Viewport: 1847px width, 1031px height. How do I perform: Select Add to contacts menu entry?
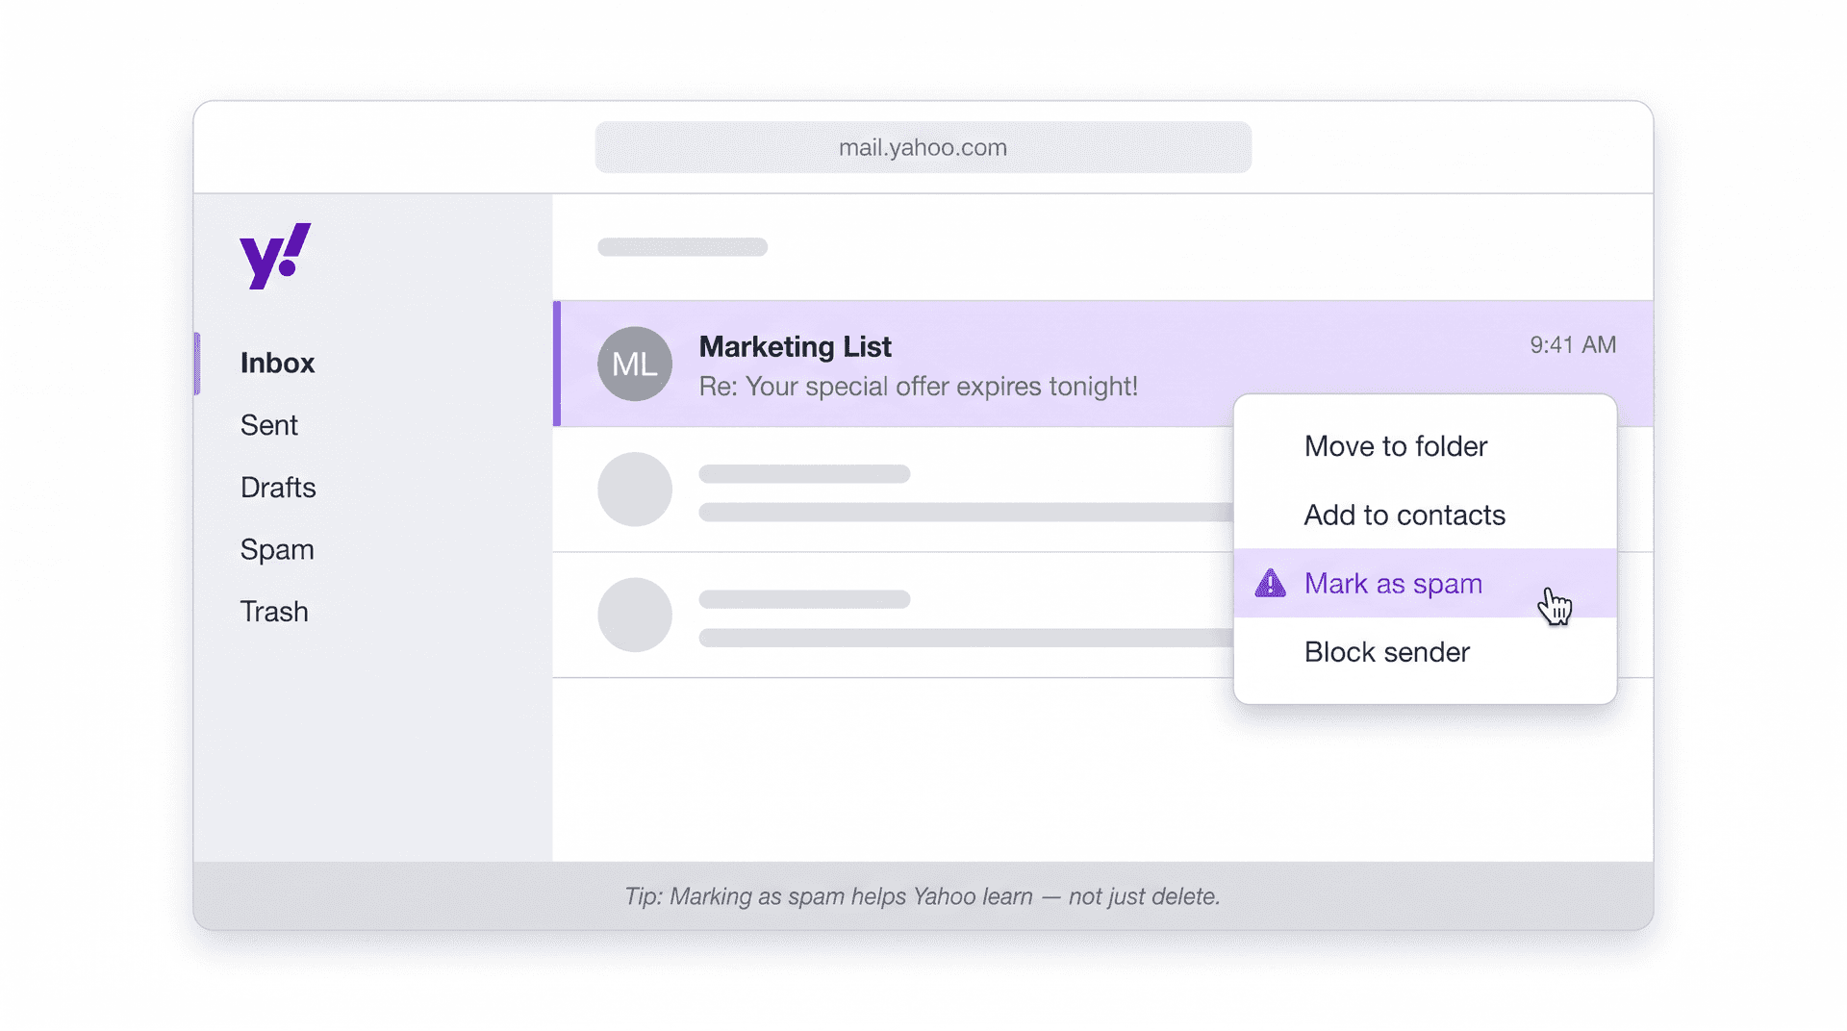click(1404, 515)
